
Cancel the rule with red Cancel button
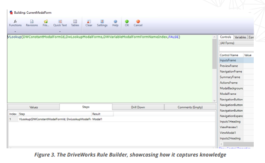click(138, 23)
